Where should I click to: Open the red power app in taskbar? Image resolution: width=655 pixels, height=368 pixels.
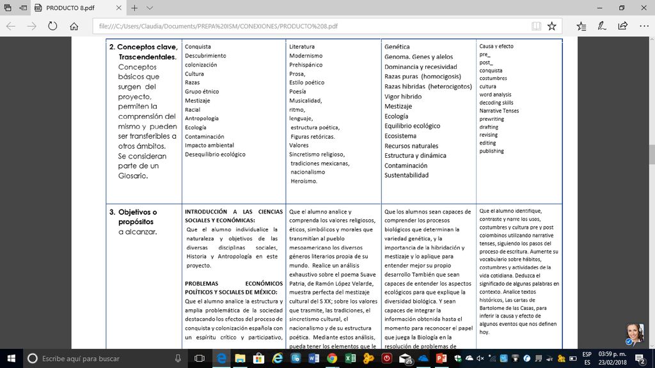click(x=387, y=358)
